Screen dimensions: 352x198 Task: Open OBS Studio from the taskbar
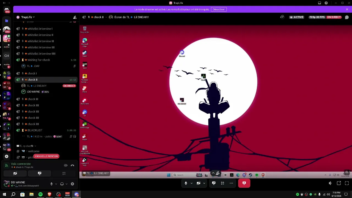(58, 194)
